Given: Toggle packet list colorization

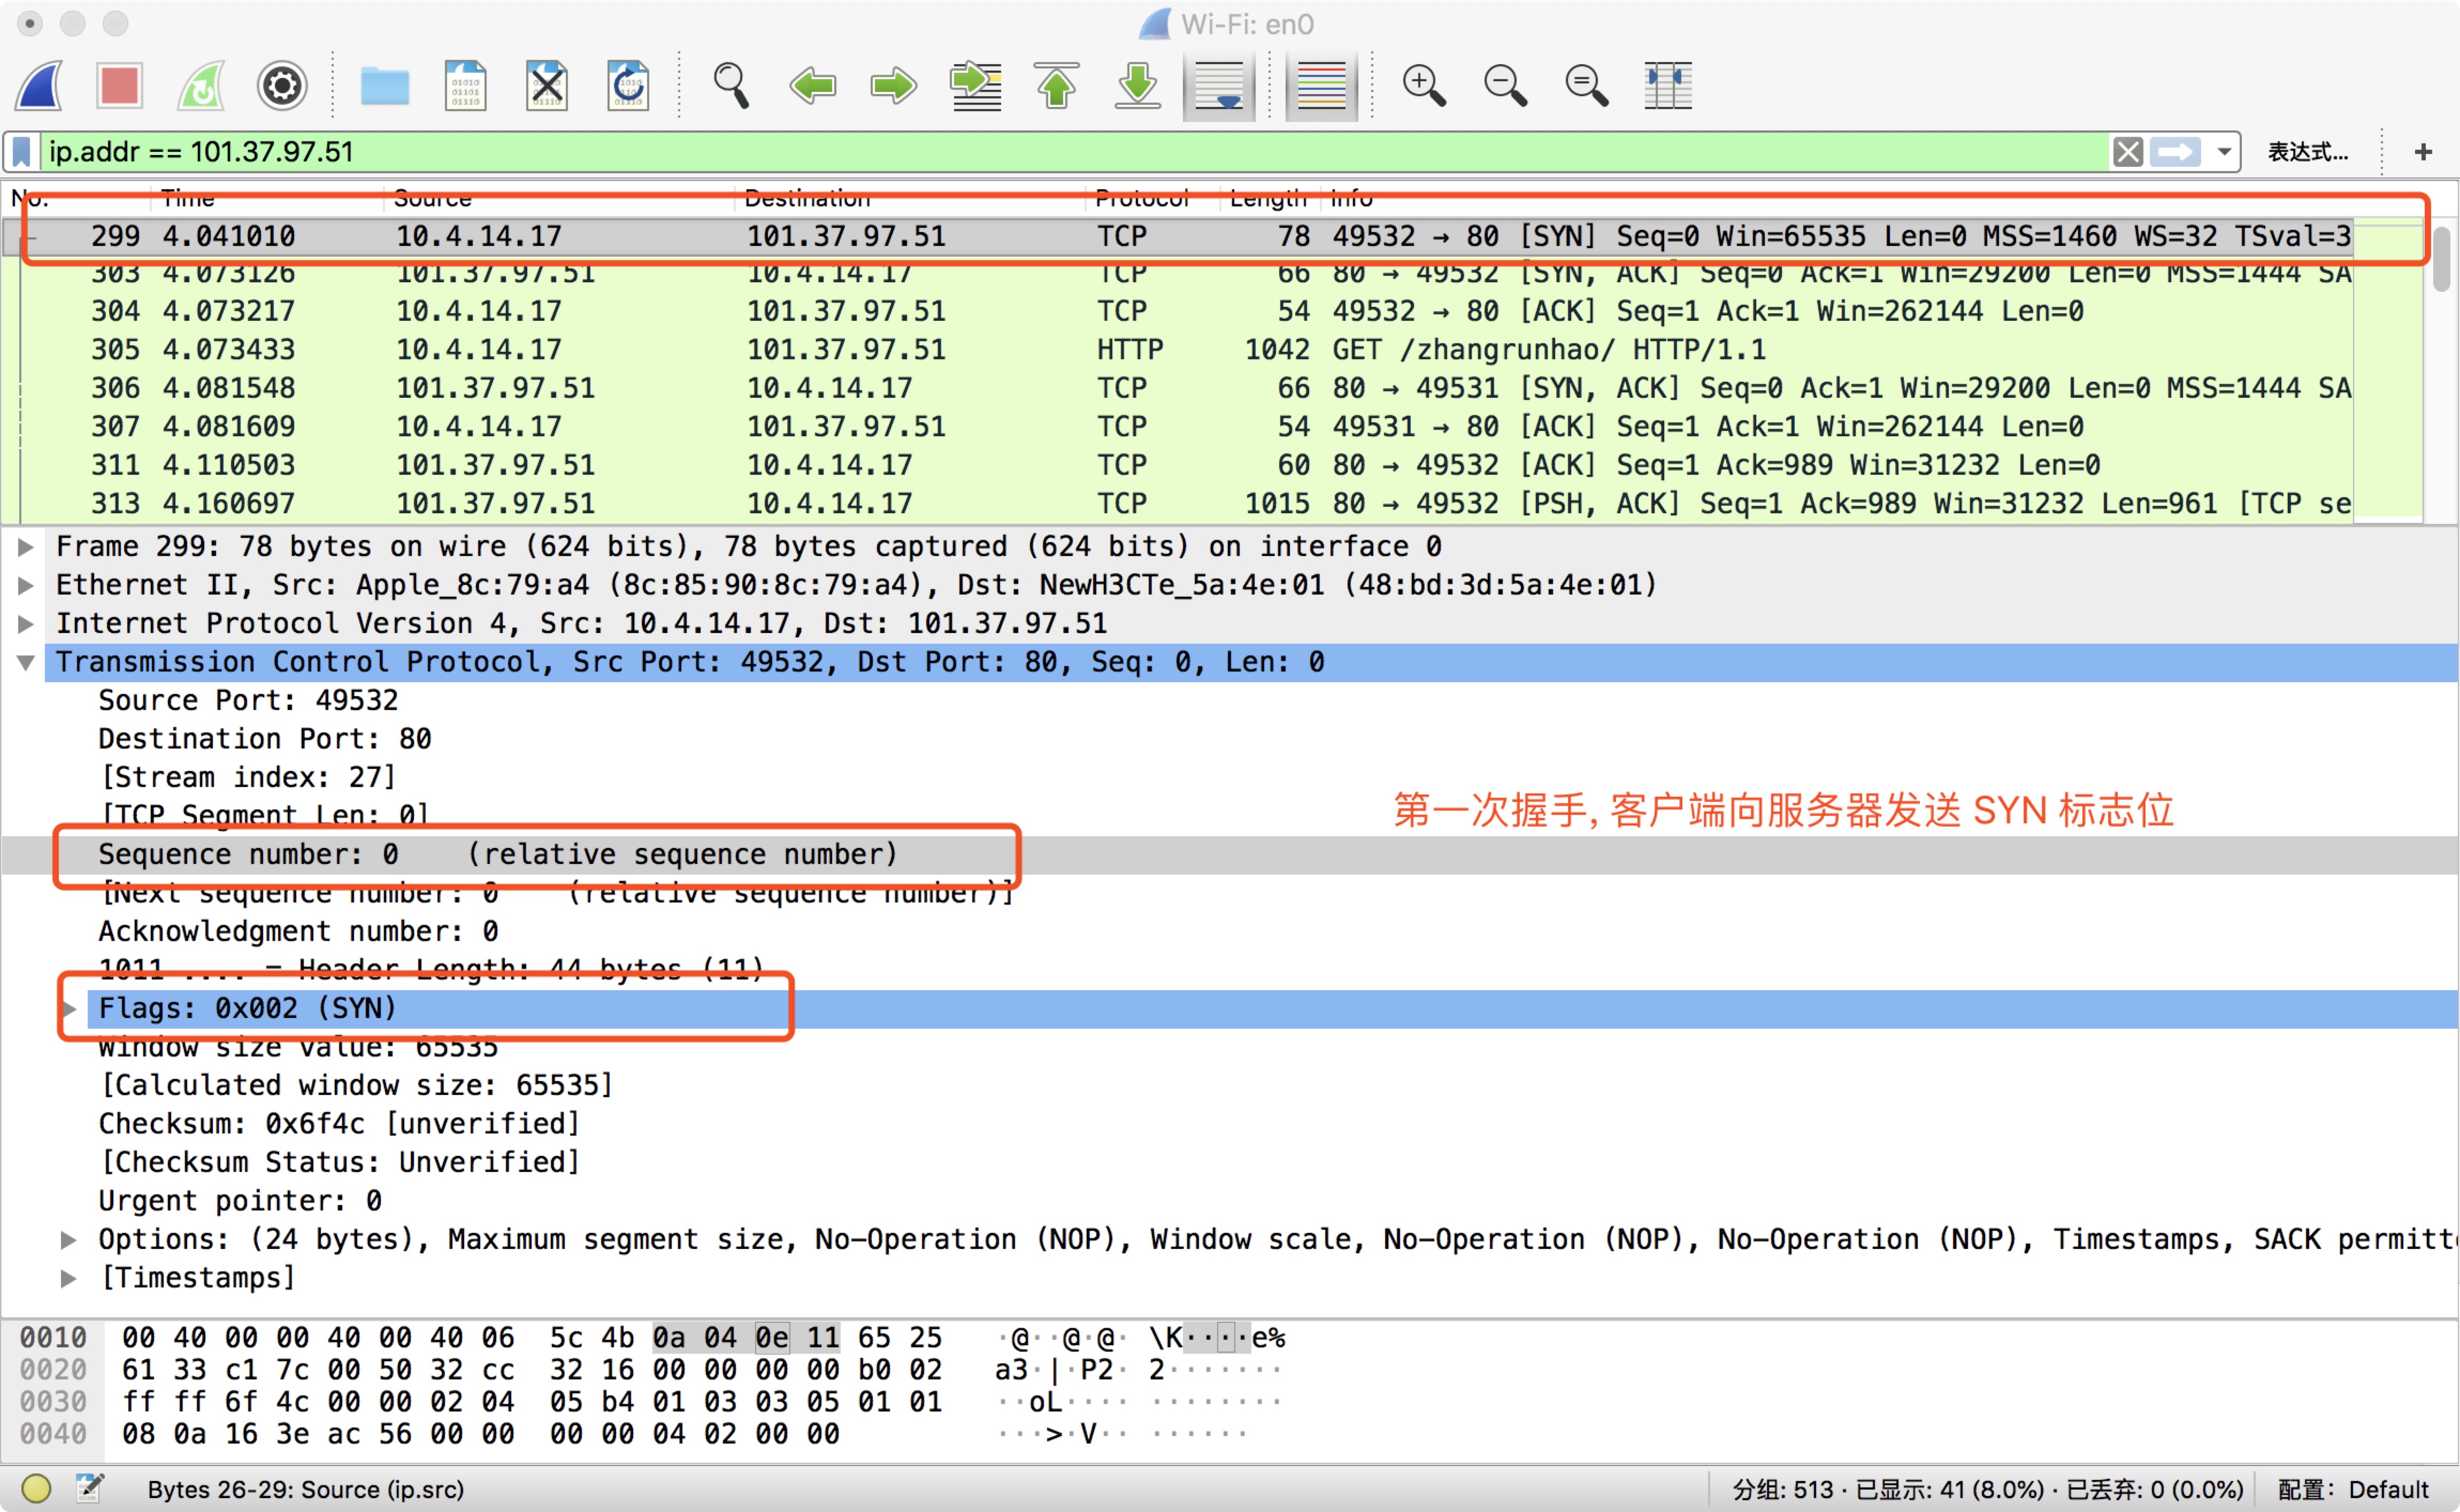Looking at the screenshot, I should pyautogui.click(x=1321, y=86).
